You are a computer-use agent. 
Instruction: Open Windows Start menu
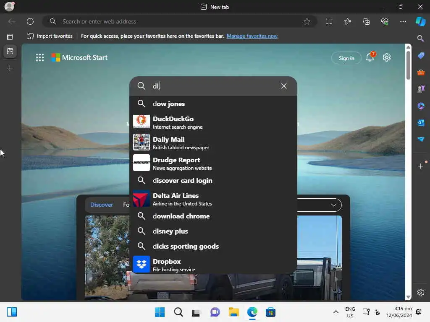pyautogui.click(x=160, y=312)
